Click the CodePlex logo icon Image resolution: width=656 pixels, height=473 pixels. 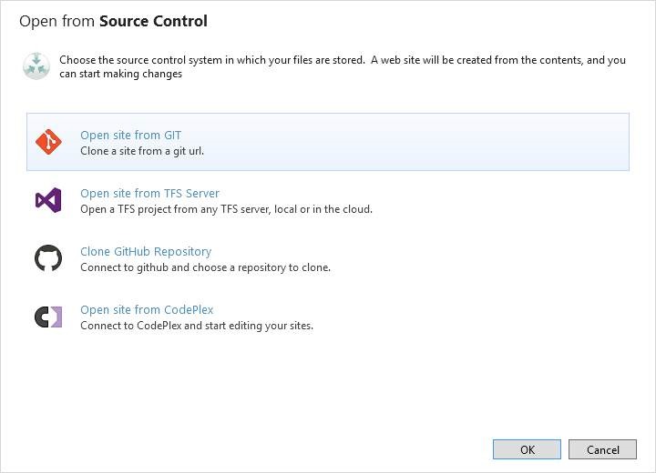(48, 317)
